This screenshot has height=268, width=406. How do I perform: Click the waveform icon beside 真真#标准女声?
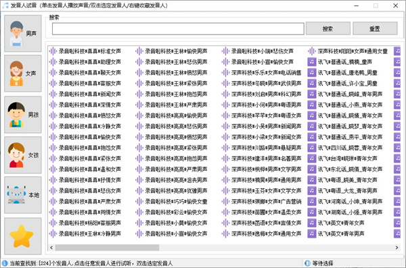53,51
